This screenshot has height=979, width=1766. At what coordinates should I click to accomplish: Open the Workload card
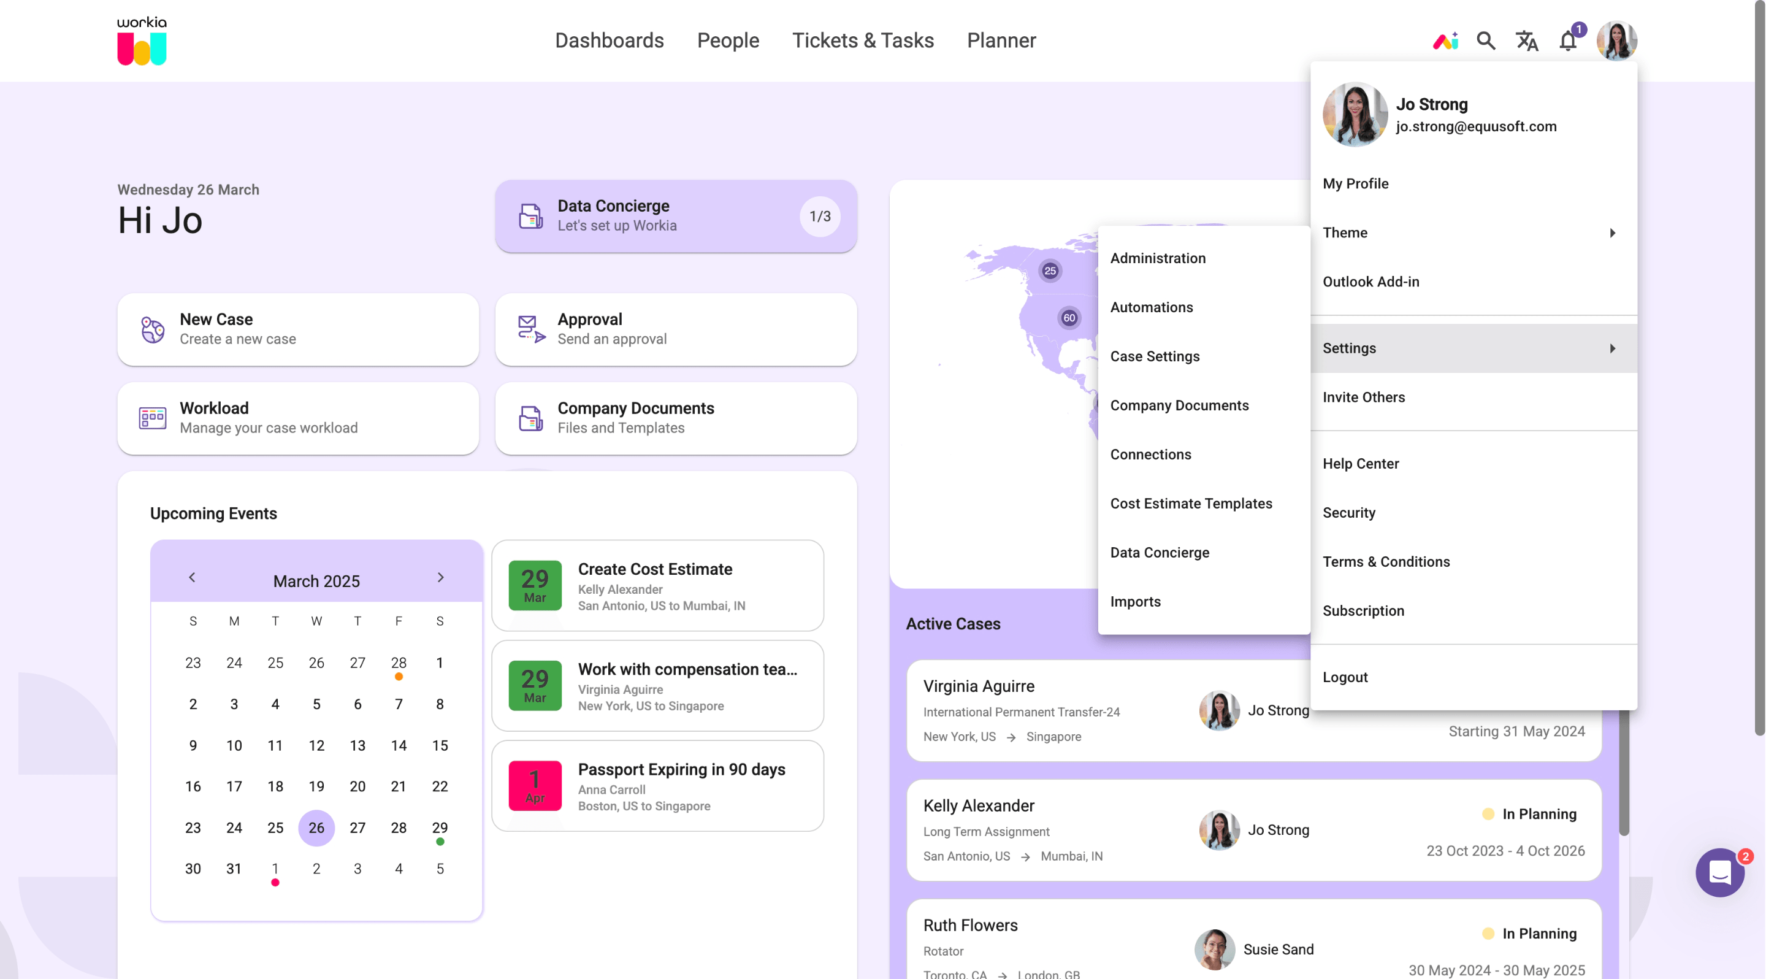click(x=297, y=418)
